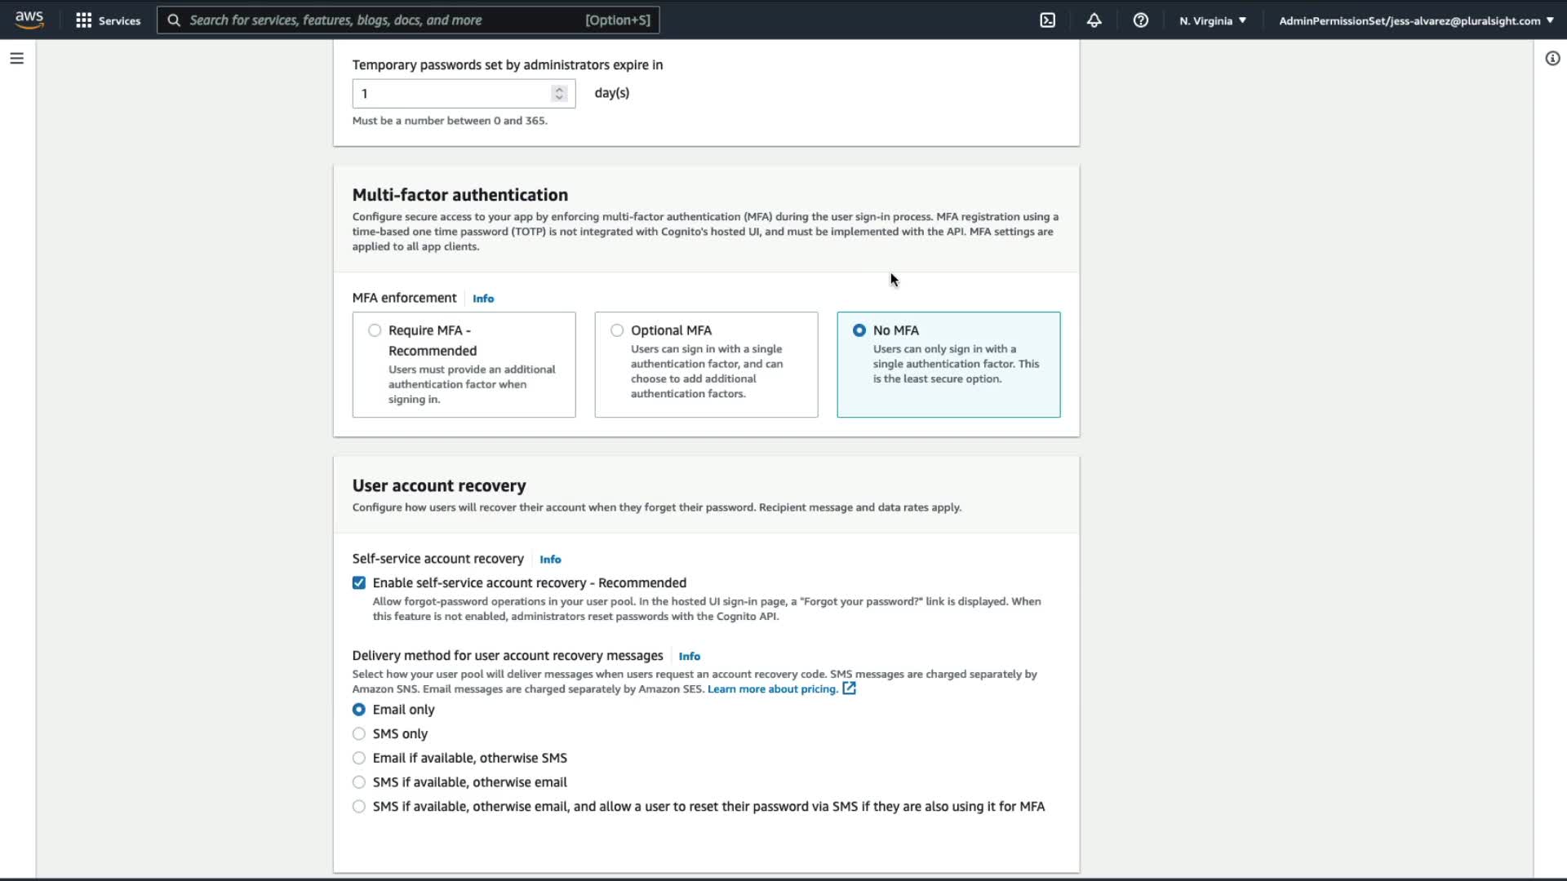Uncheck Enable self-service account recovery
This screenshot has height=881, width=1567.
click(359, 582)
